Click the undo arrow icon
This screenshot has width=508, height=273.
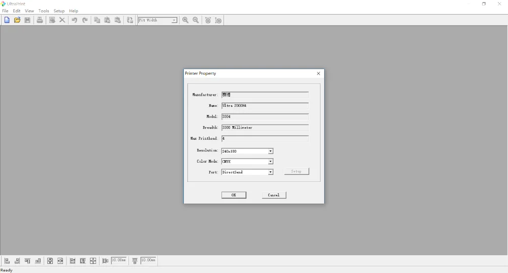(x=75, y=20)
